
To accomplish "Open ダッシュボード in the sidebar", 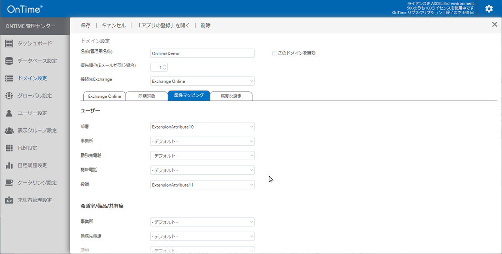I will (35, 43).
